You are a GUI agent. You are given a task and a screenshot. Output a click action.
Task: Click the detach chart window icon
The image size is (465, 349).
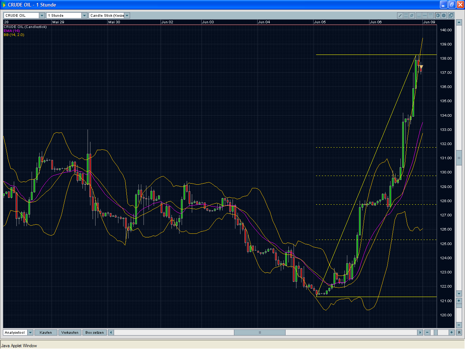click(451, 16)
